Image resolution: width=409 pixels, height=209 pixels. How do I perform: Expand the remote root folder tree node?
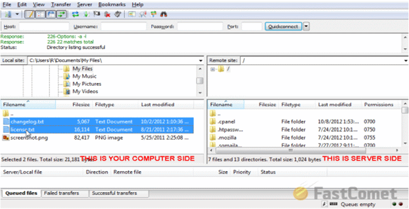point(212,70)
